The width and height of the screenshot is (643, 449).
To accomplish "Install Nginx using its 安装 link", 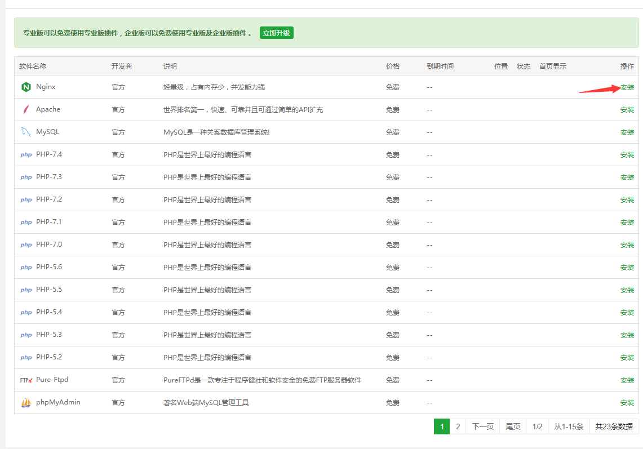I will pos(627,87).
